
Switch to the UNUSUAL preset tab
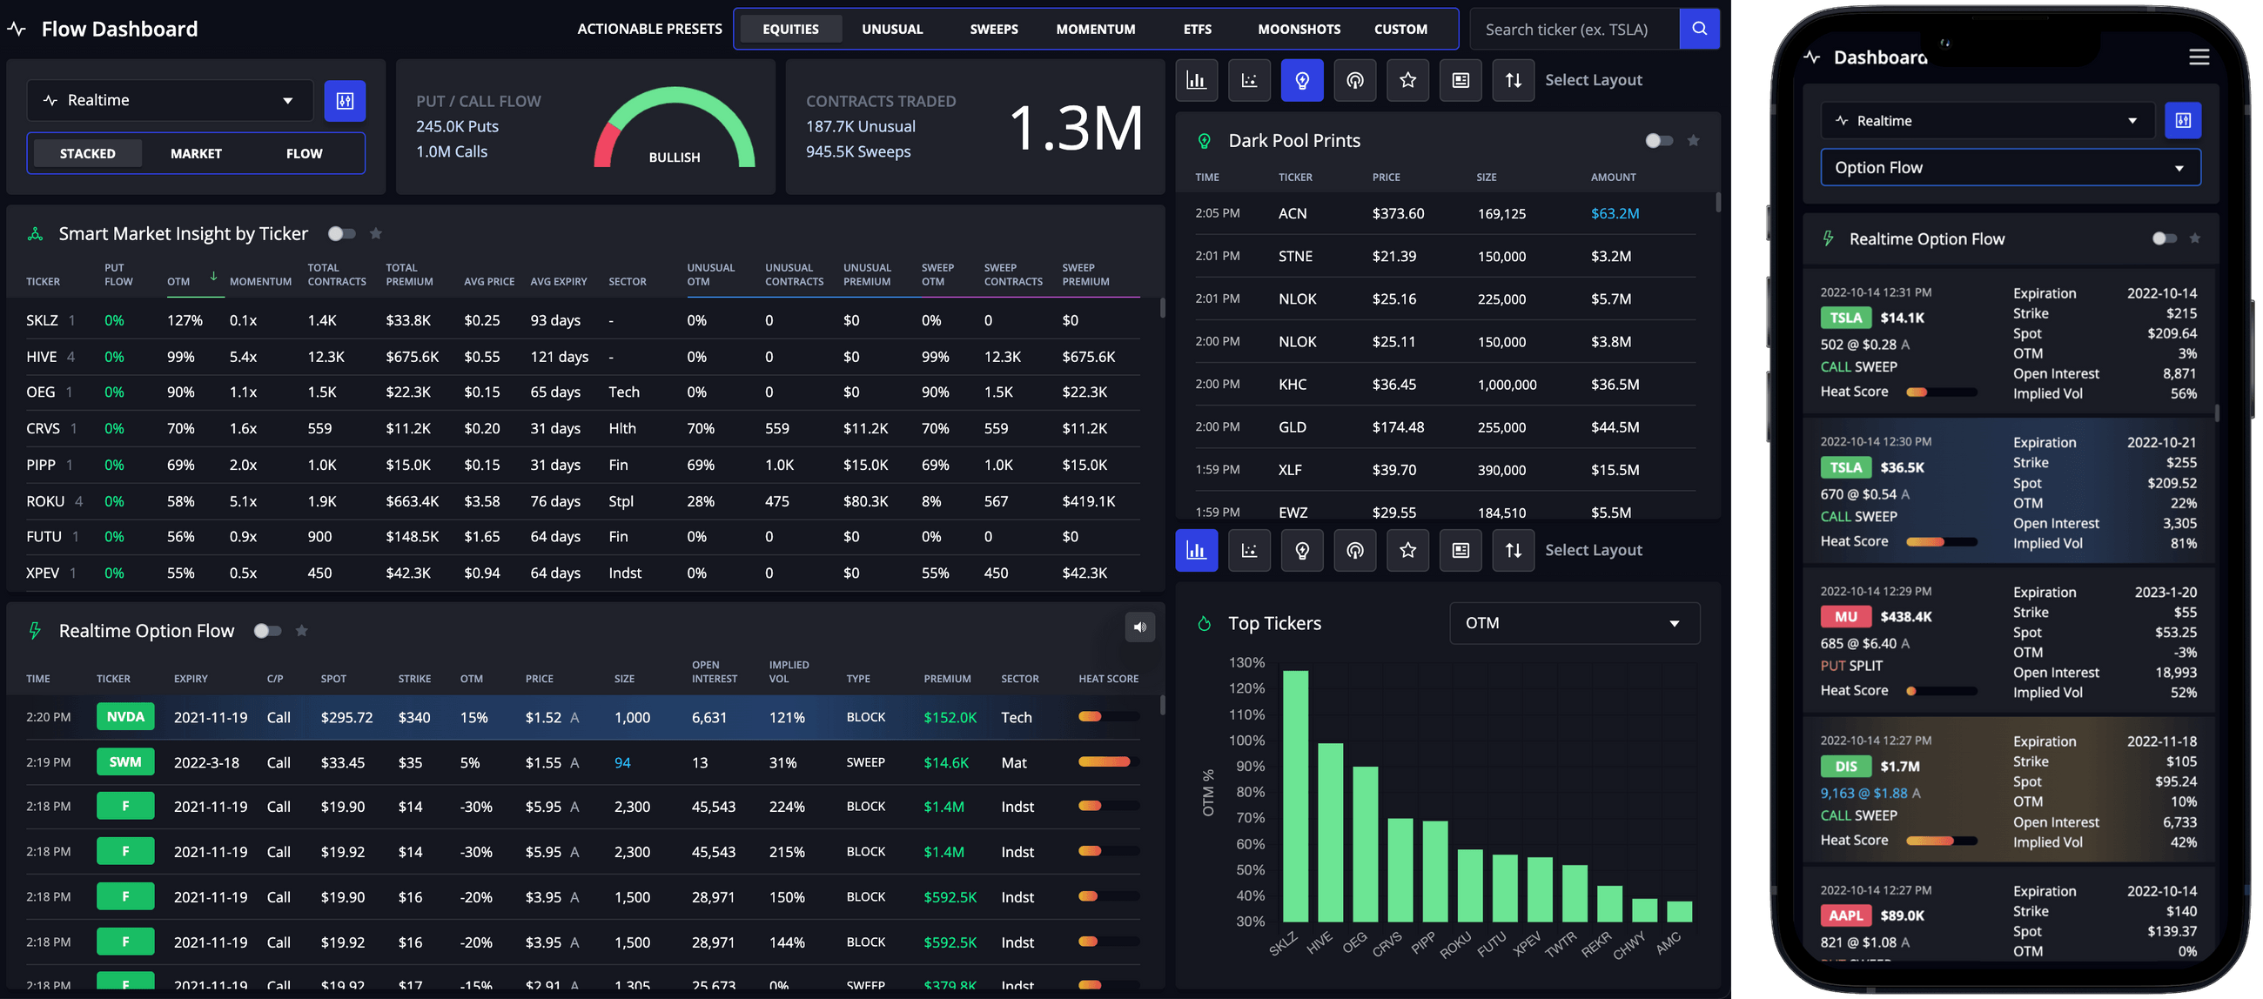point(891,29)
